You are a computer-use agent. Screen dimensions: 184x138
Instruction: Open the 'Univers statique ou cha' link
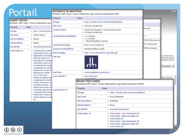(42, 97)
